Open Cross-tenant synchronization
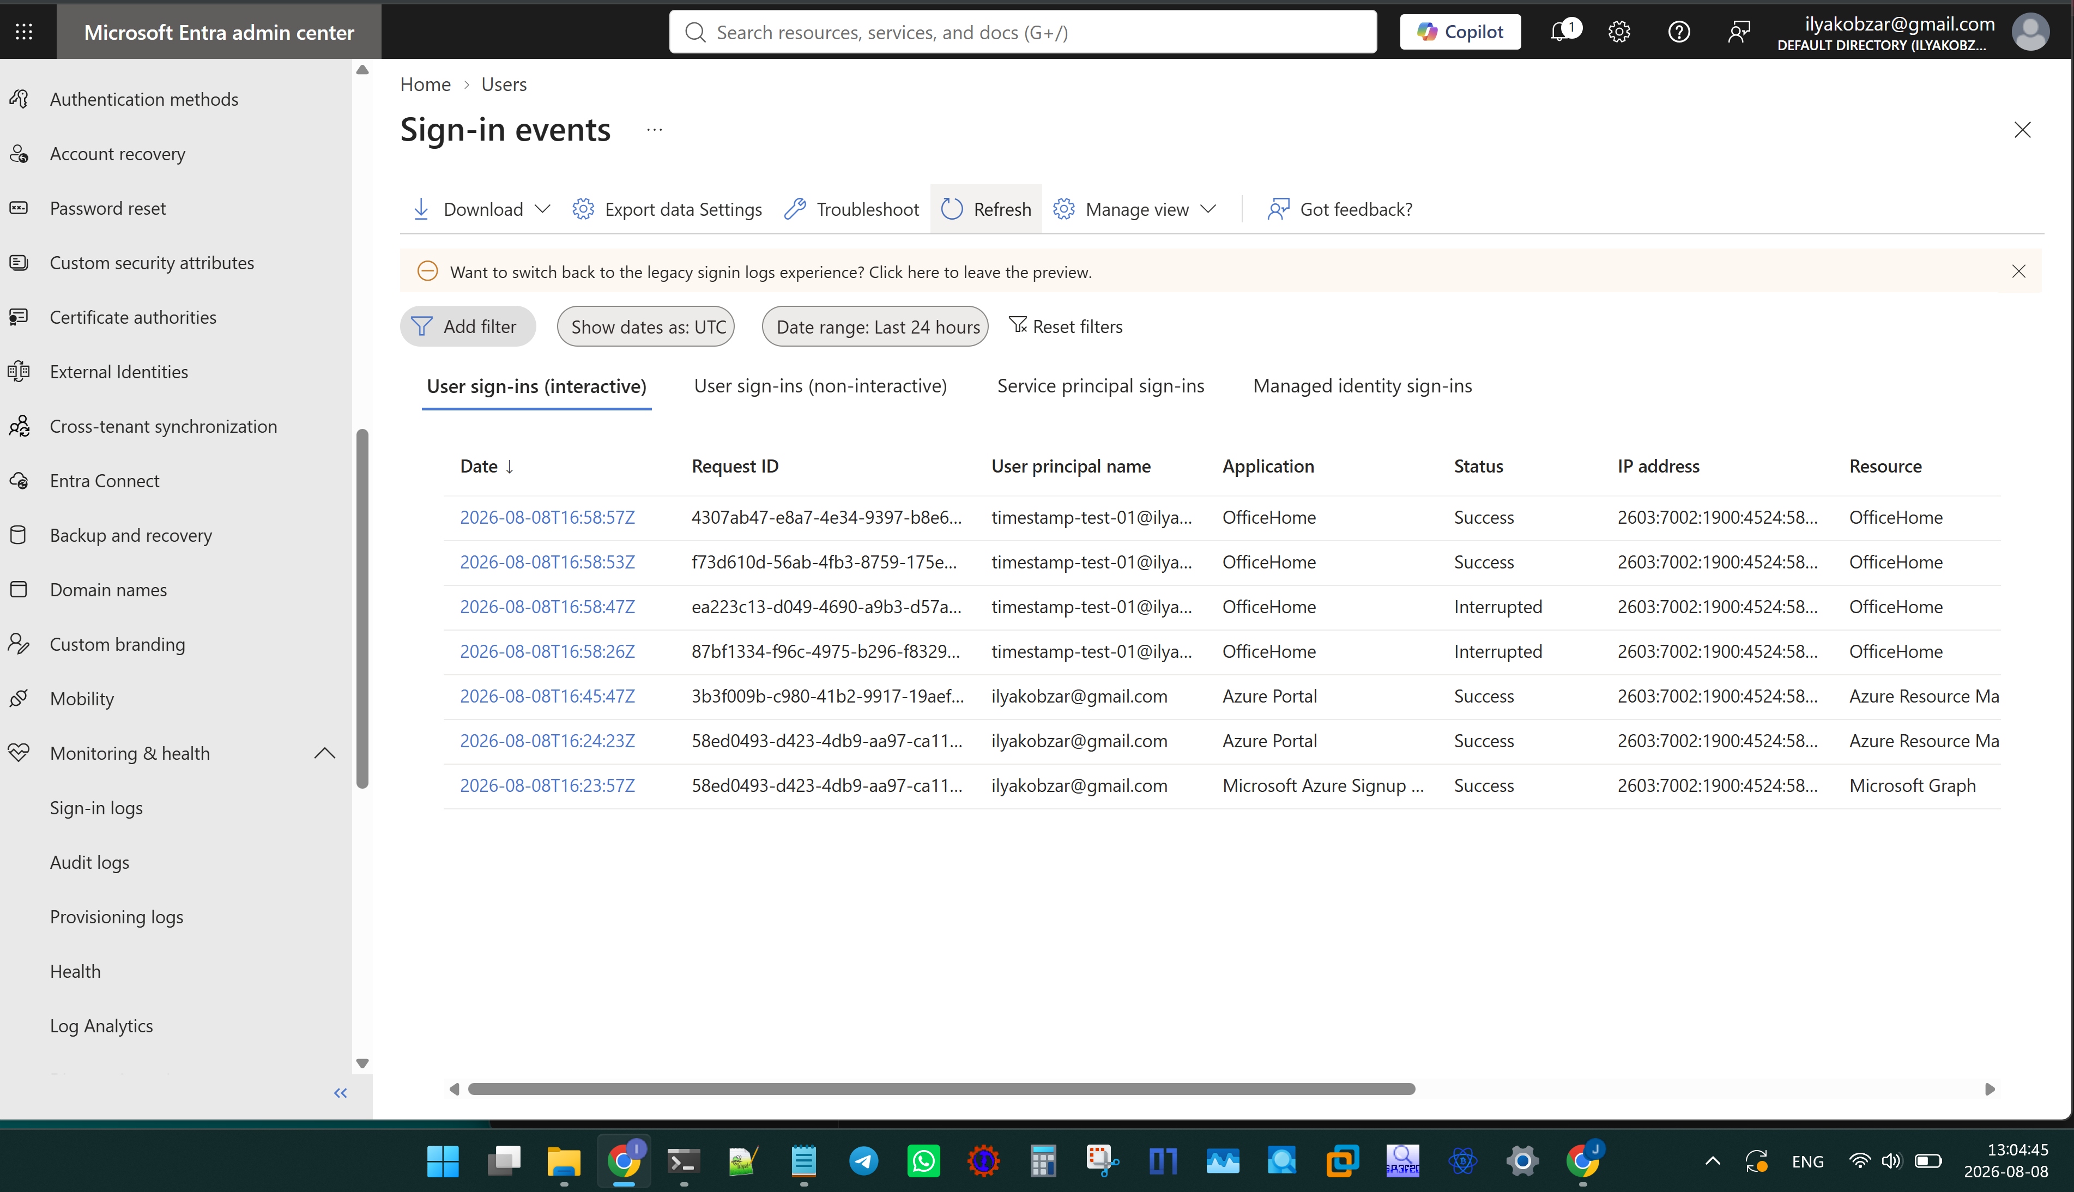The image size is (2074, 1192). tap(164, 427)
